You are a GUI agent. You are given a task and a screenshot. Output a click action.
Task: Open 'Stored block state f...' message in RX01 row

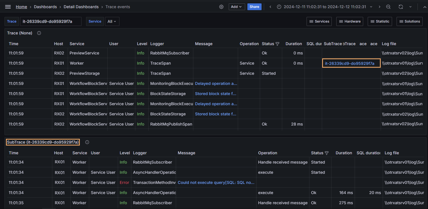pyautogui.click(x=216, y=94)
